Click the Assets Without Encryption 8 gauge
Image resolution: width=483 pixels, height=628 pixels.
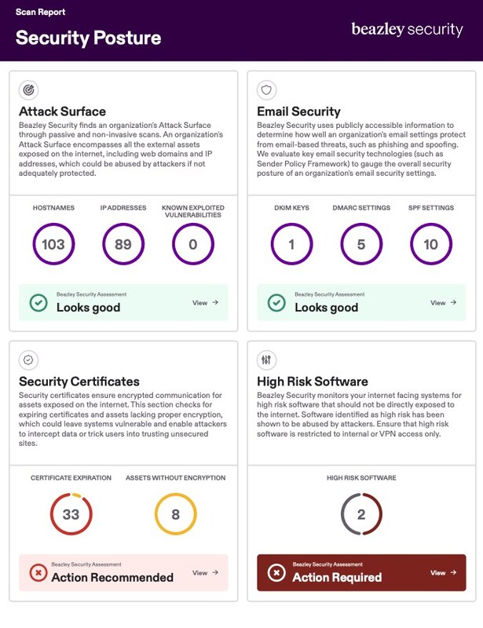click(176, 515)
